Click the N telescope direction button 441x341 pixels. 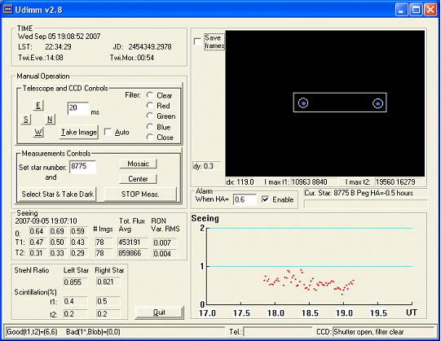50,119
